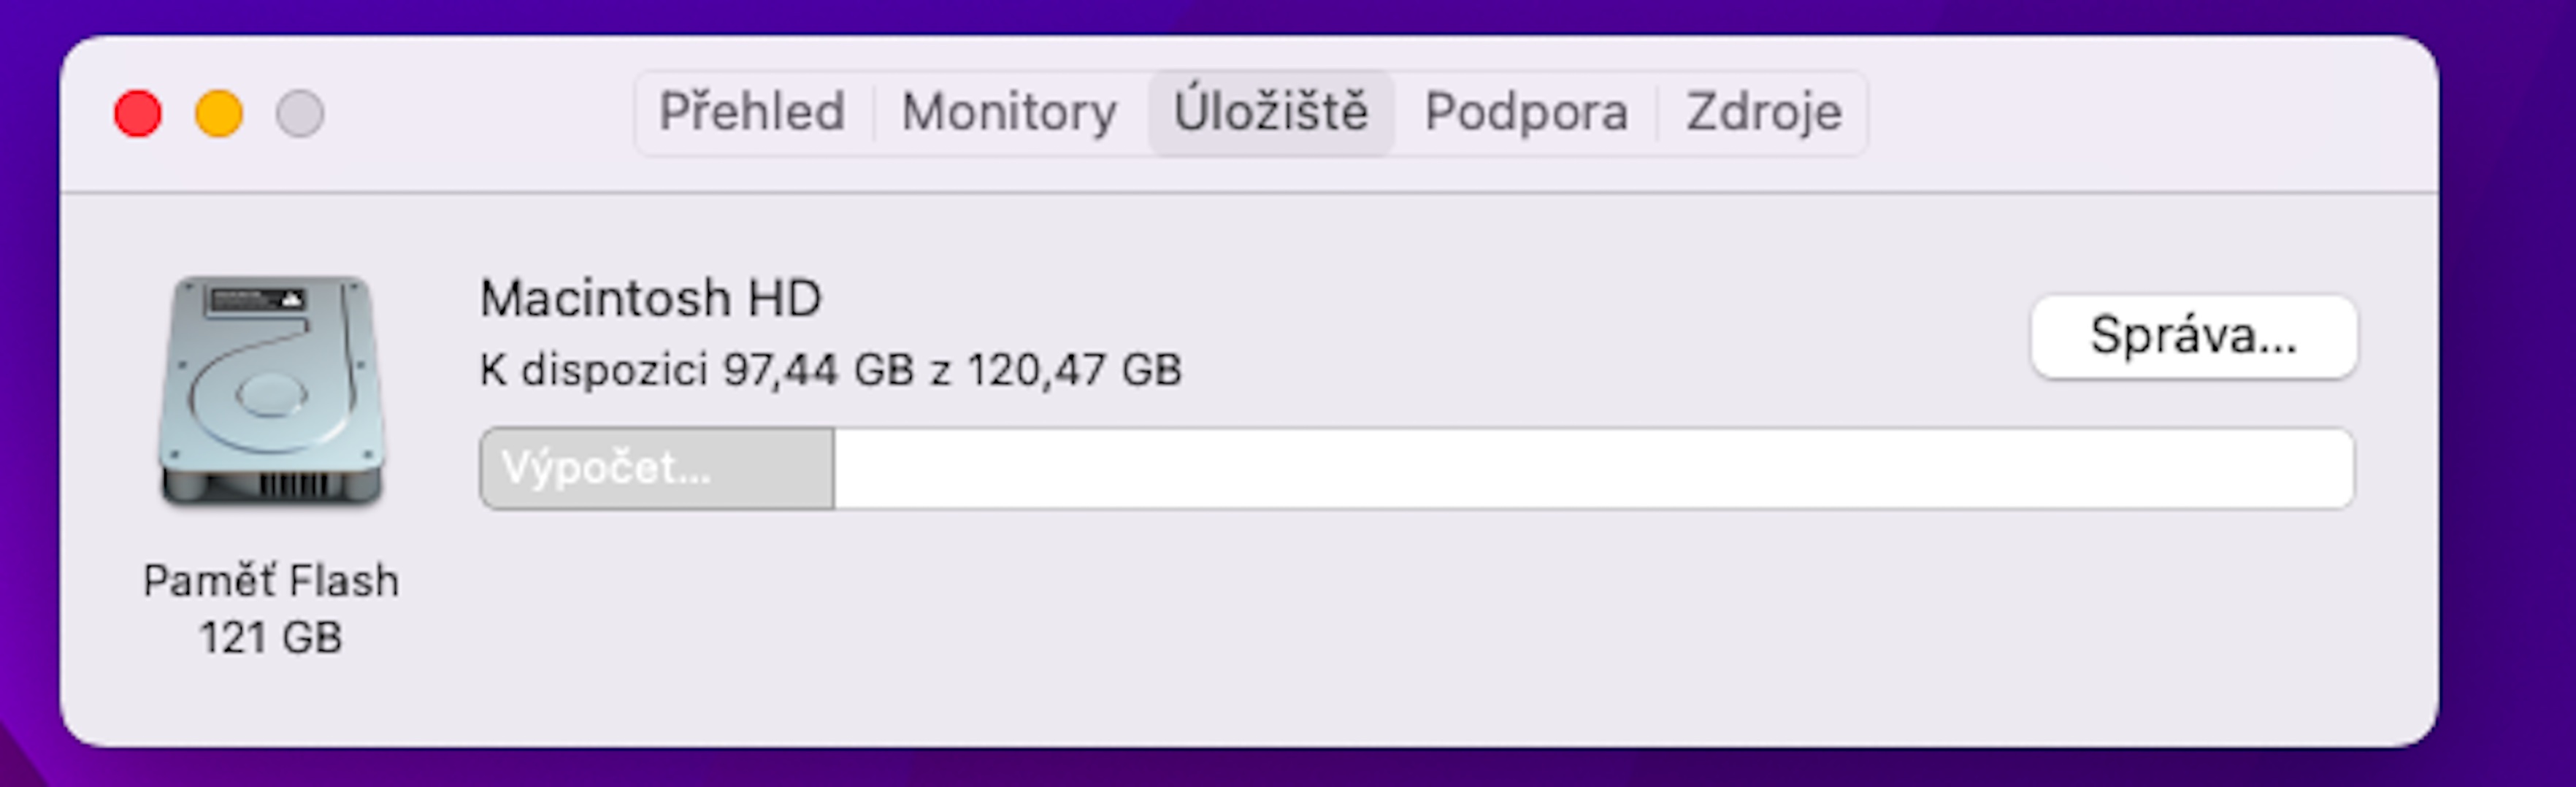This screenshot has width=2576, height=787.
Task: Open the Přehled tab
Action: [752, 112]
